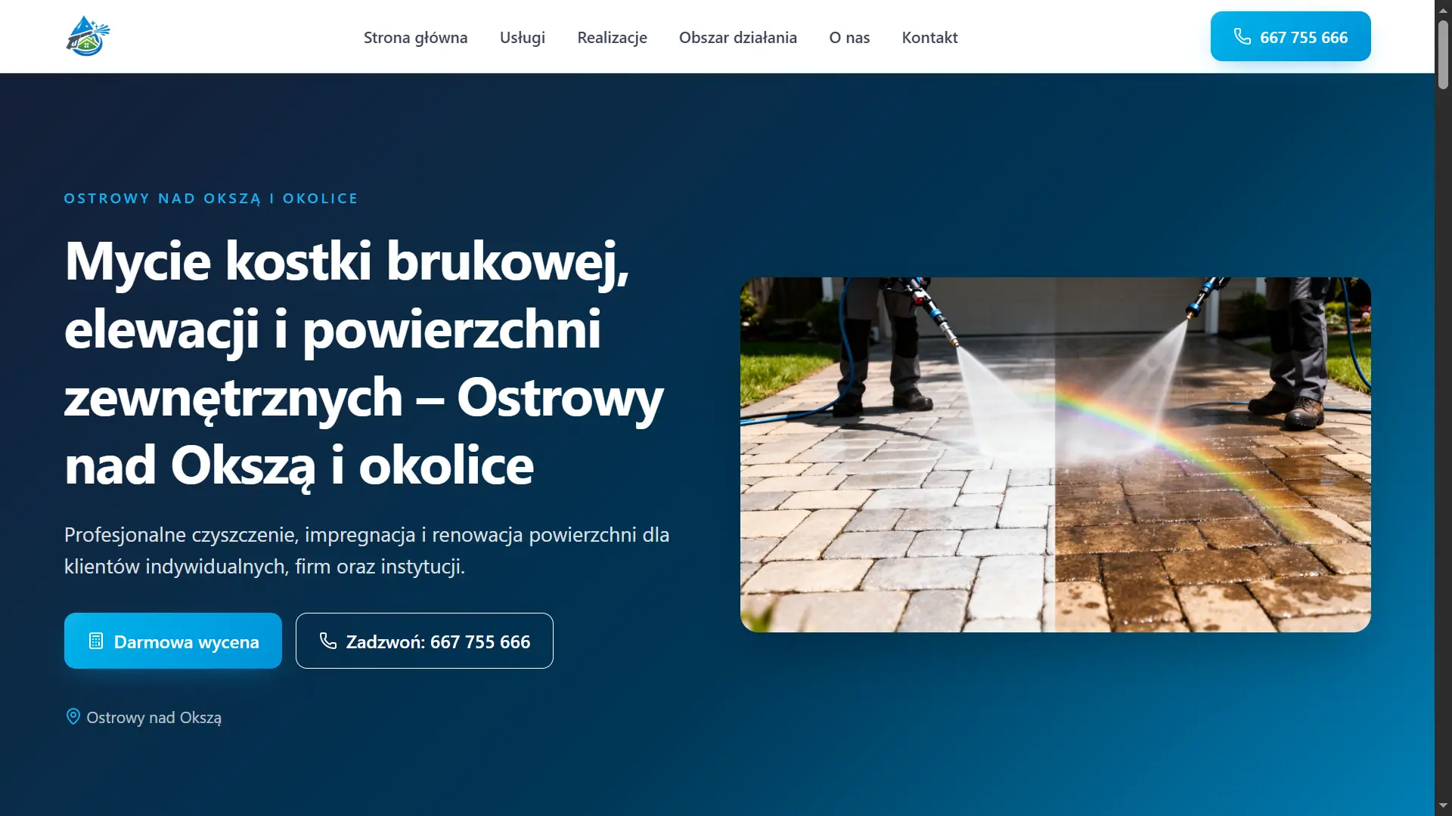The height and width of the screenshot is (816, 1452).
Task: Go to Usługi in navigation
Action: pyautogui.click(x=522, y=37)
